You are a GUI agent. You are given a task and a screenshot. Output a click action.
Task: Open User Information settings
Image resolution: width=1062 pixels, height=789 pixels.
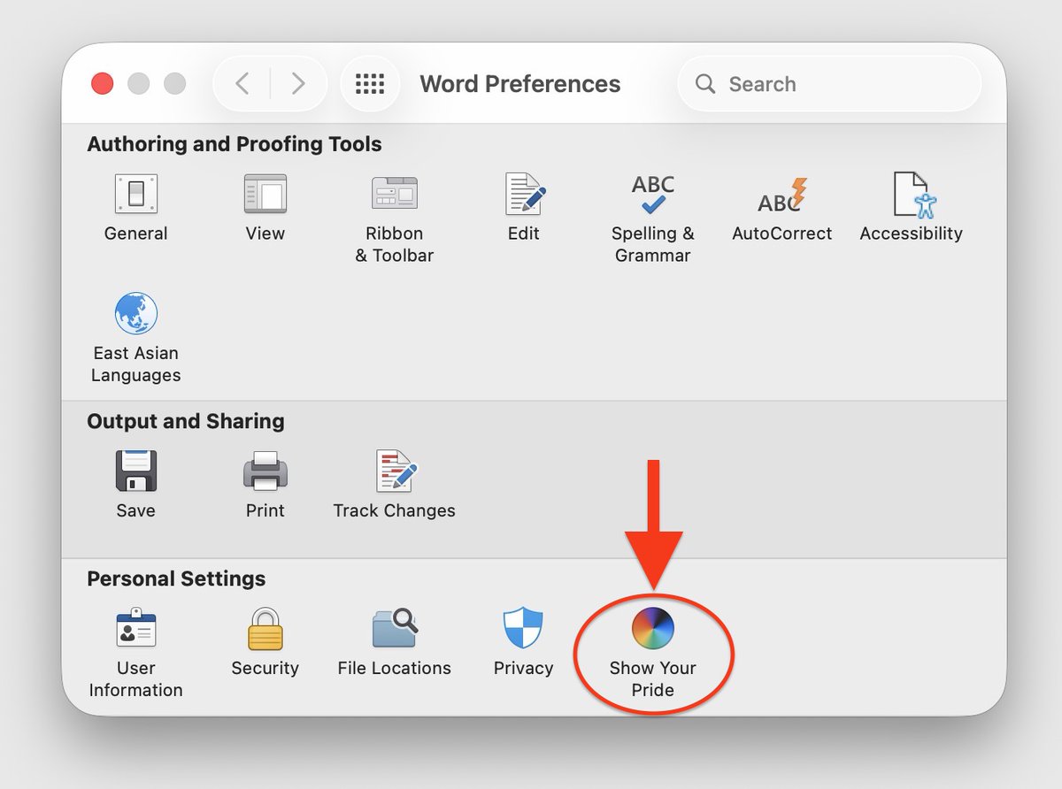135,653
